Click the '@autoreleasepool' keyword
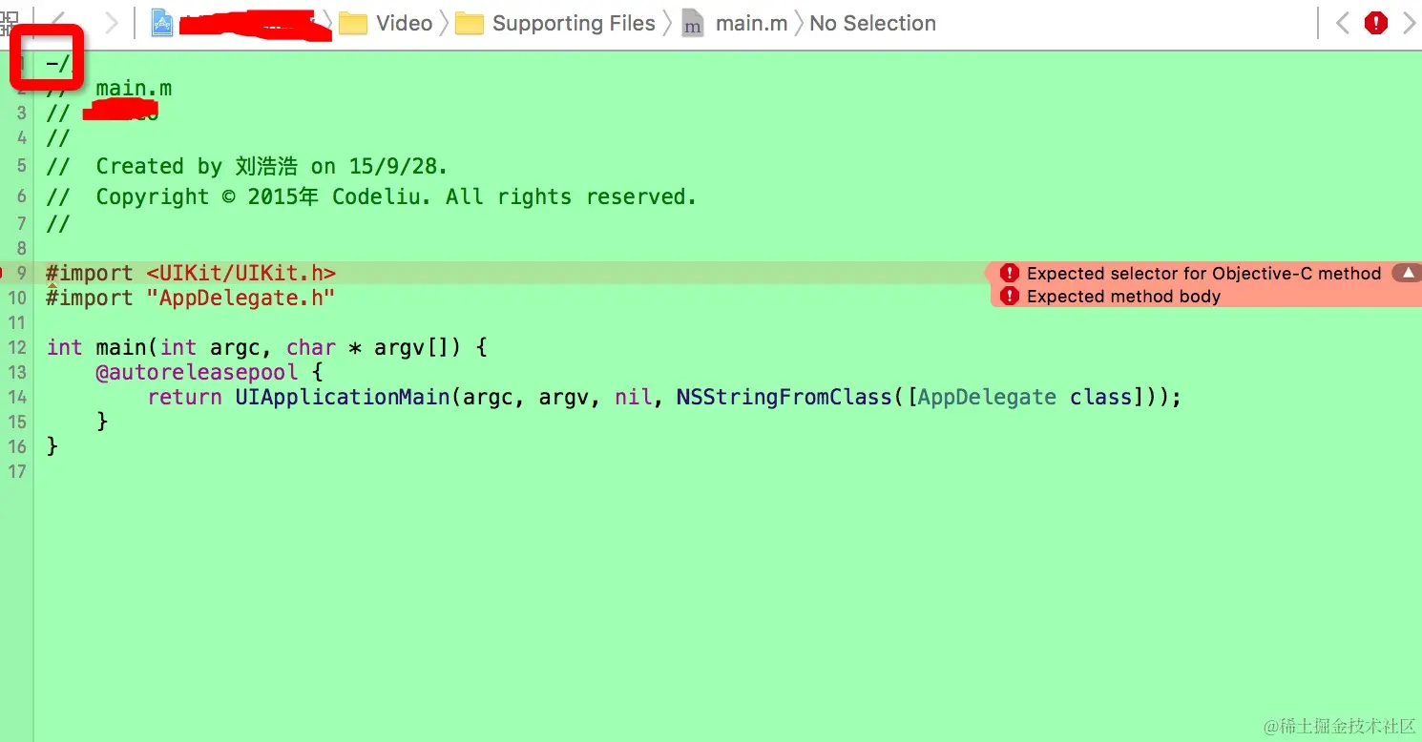Screen dimensions: 1422x742 pos(197,372)
